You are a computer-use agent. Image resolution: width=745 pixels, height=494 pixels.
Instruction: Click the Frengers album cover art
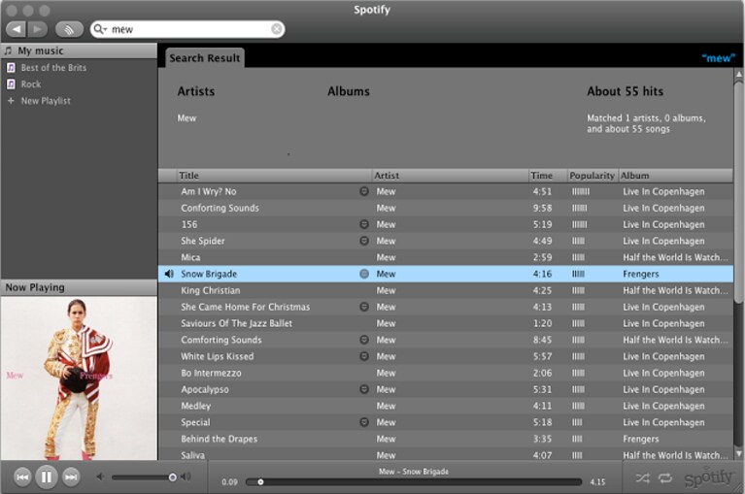(x=79, y=379)
